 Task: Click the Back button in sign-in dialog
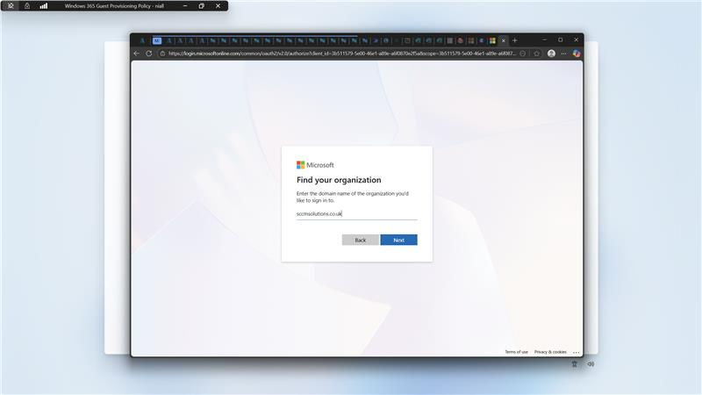point(360,240)
